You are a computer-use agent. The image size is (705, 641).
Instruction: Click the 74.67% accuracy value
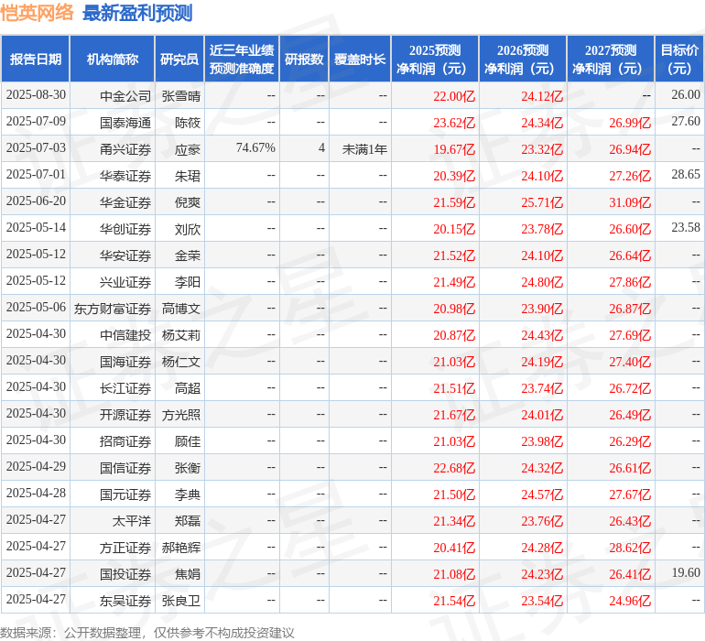click(255, 148)
